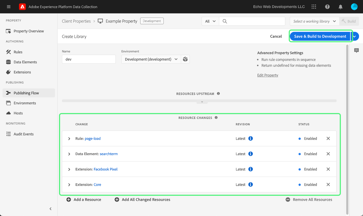The height and width of the screenshot is (216, 363).
Task: Open the help question mark icon
Action: 327,7
